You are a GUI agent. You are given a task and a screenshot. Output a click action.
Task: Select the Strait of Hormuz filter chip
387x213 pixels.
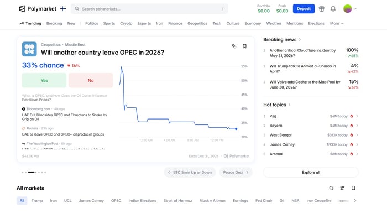click(177, 201)
